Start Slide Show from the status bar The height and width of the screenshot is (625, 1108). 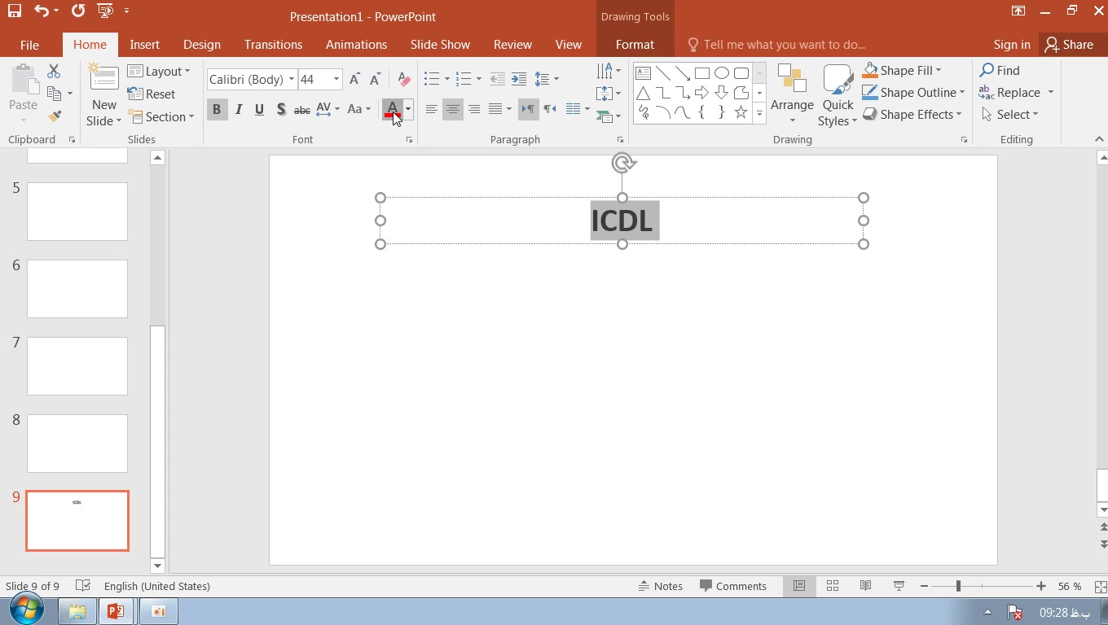click(x=899, y=586)
